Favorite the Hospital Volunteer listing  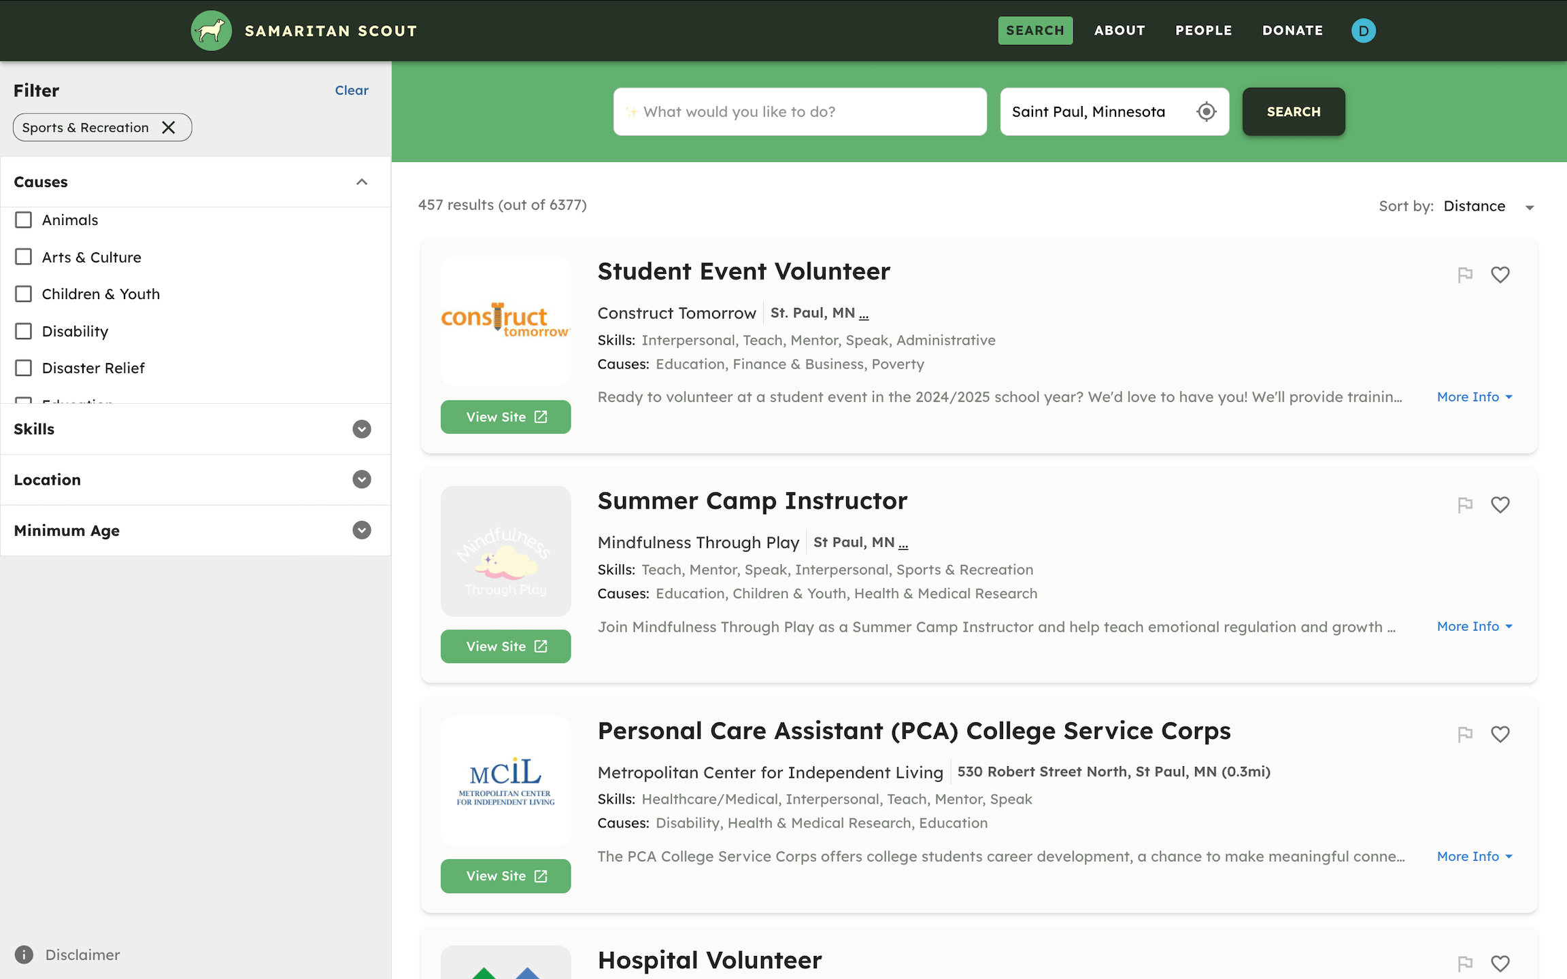pyautogui.click(x=1500, y=963)
